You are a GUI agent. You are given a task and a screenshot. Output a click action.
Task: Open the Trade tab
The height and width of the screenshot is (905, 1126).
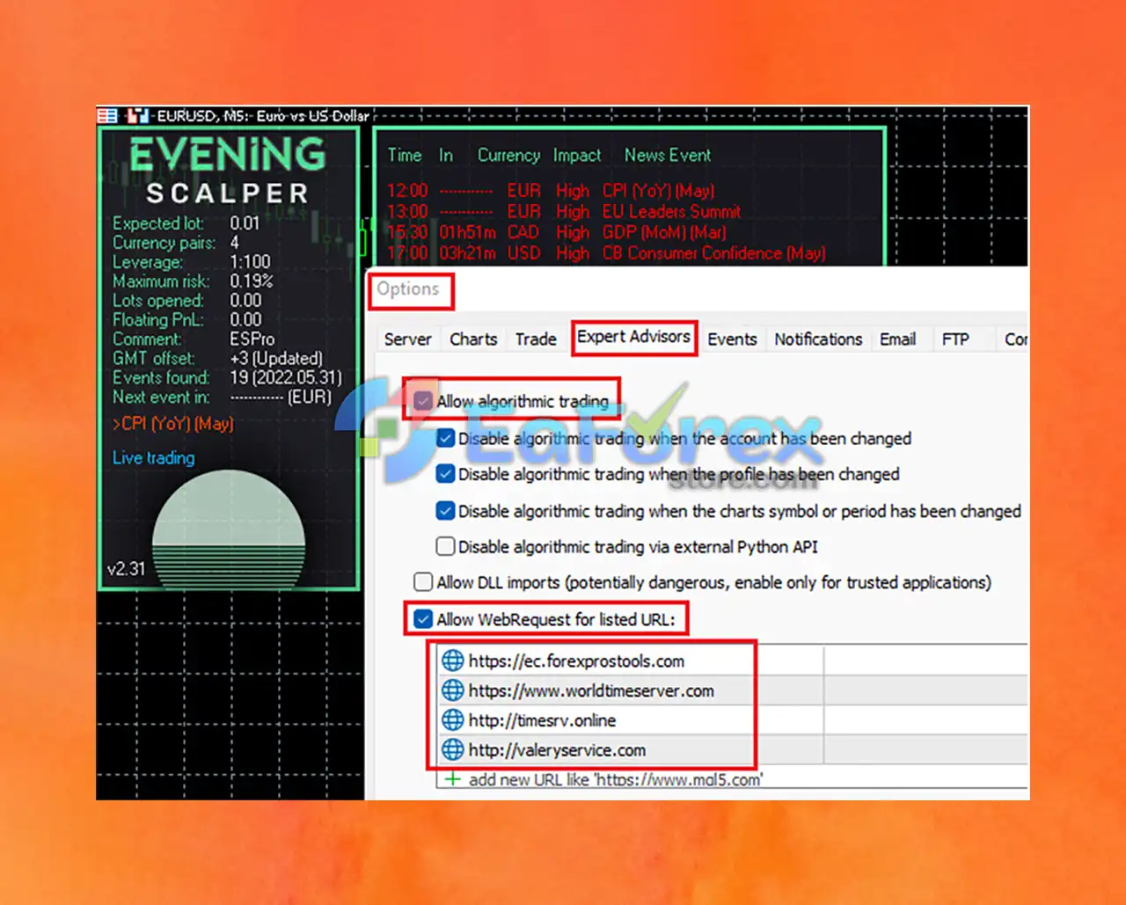(536, 339)
